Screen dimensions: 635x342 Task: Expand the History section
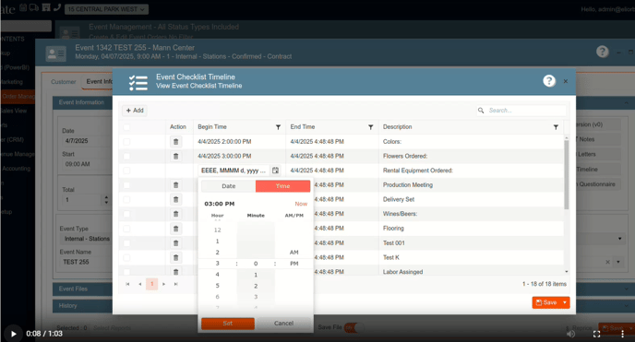tap(83, 306)
